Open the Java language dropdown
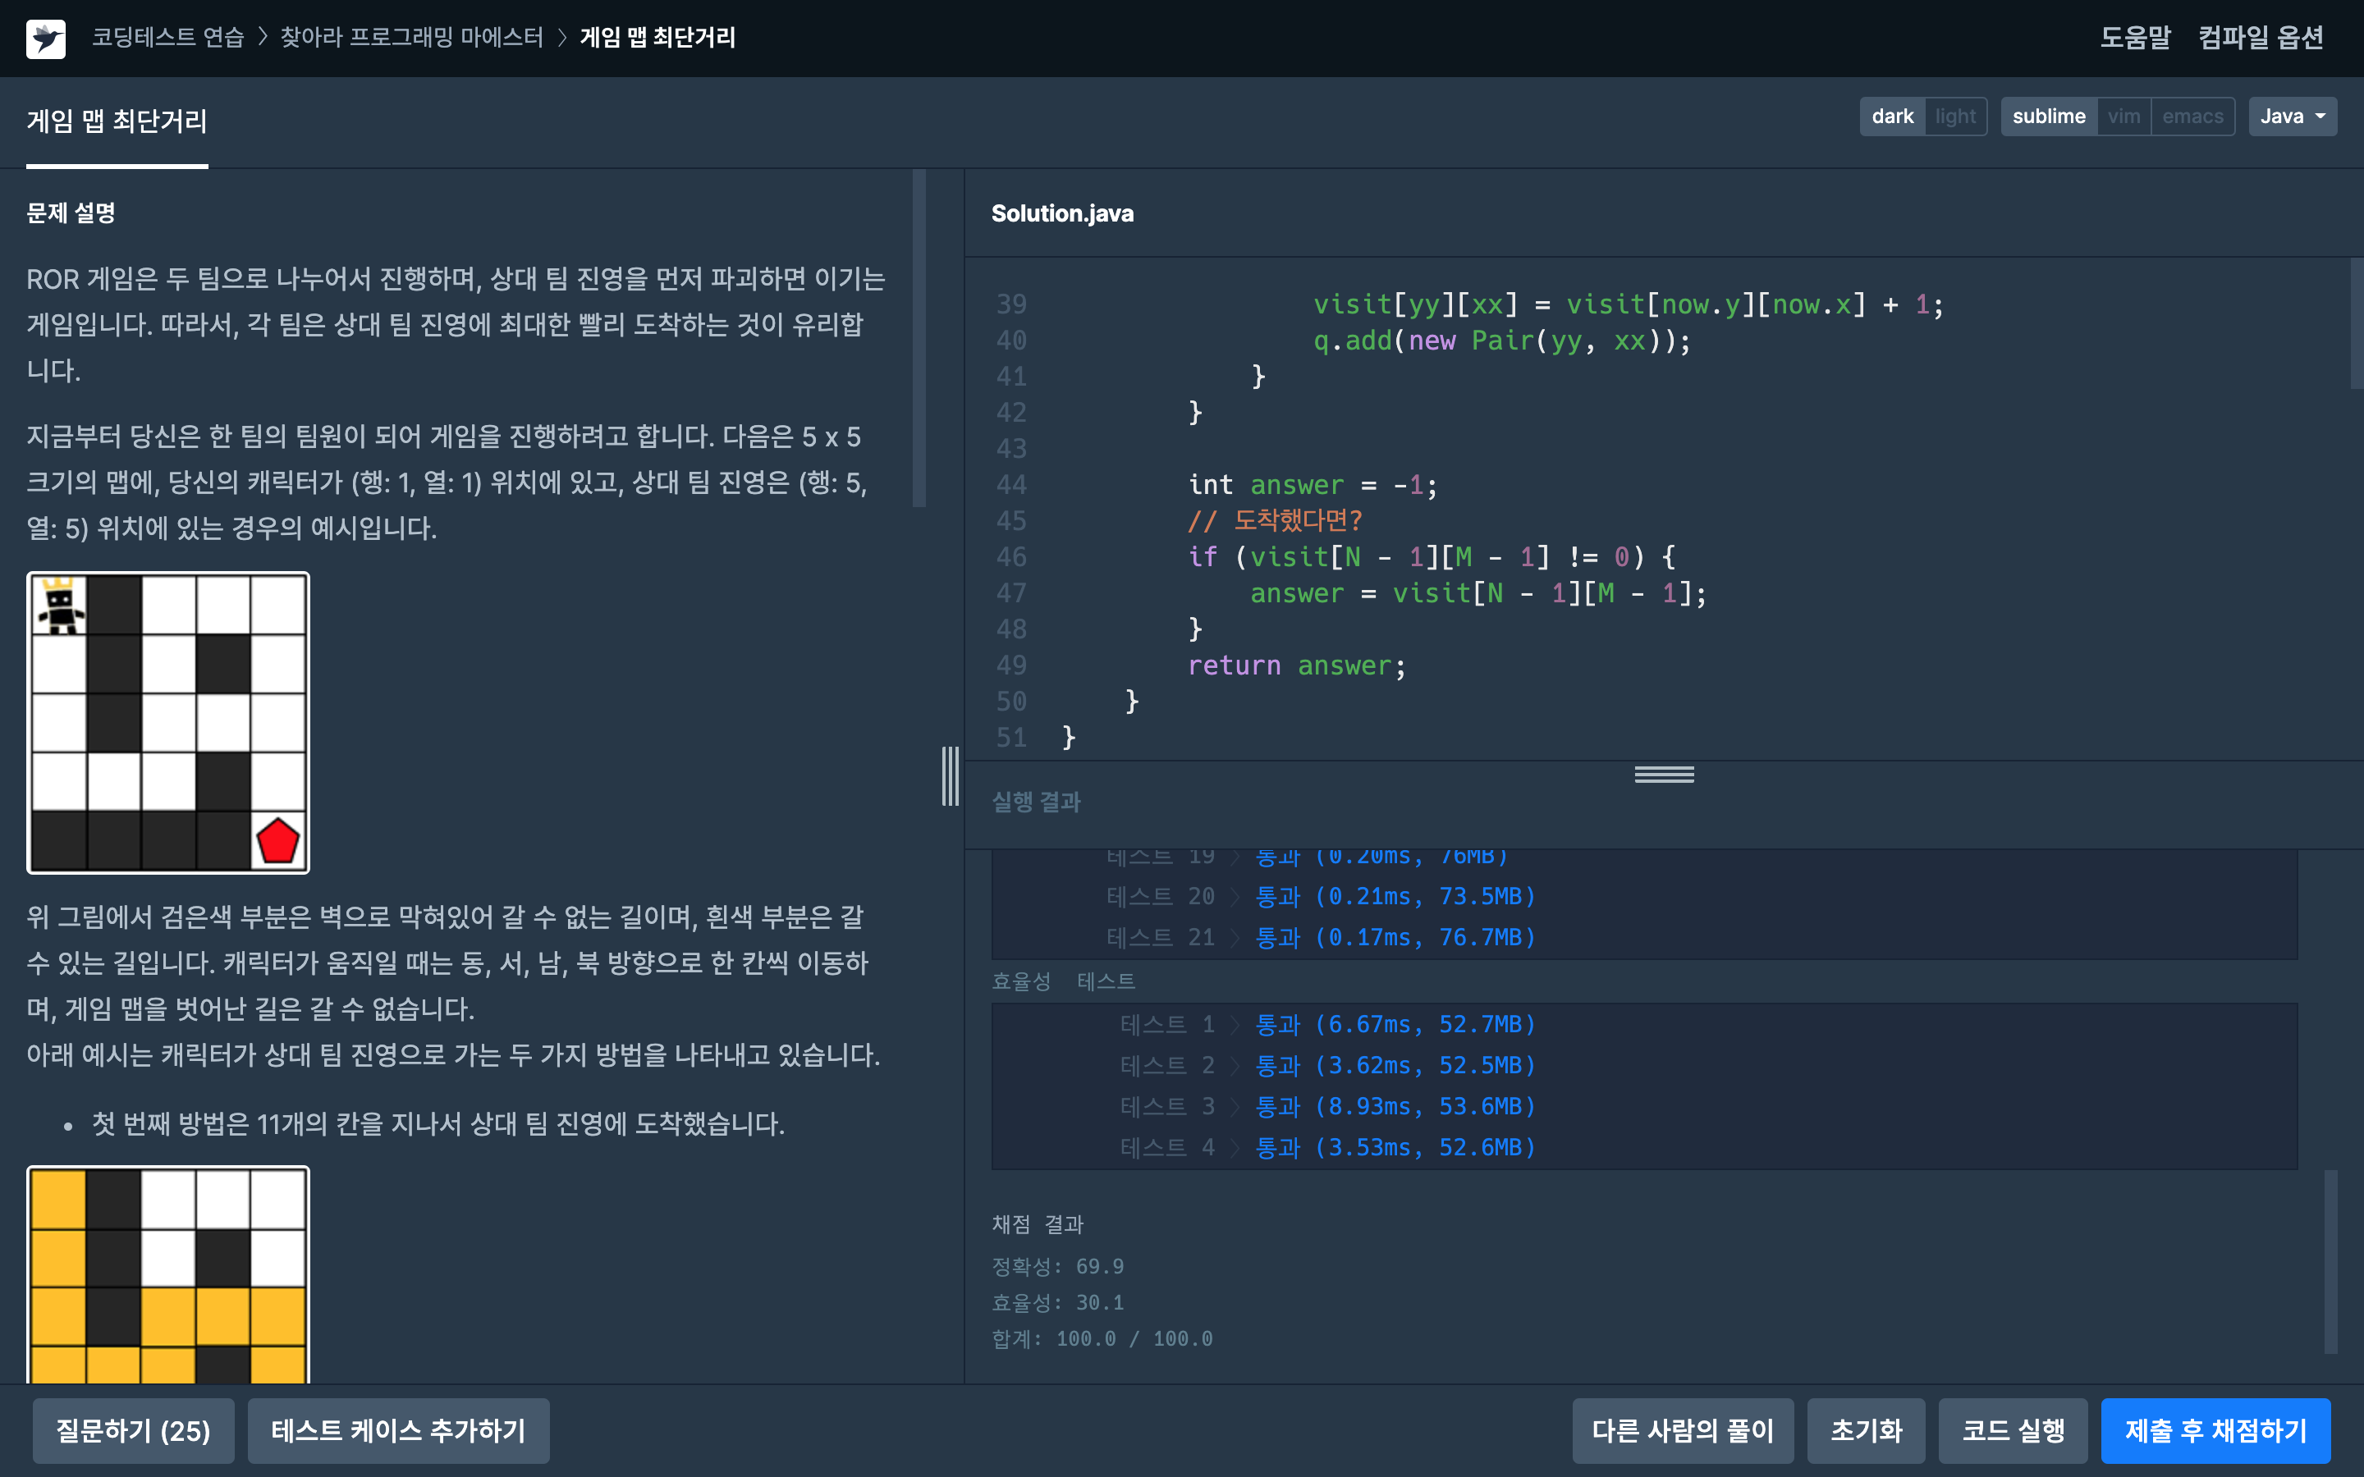This screenshot has height=1477, width=2364. click(x=2292, y=117)
